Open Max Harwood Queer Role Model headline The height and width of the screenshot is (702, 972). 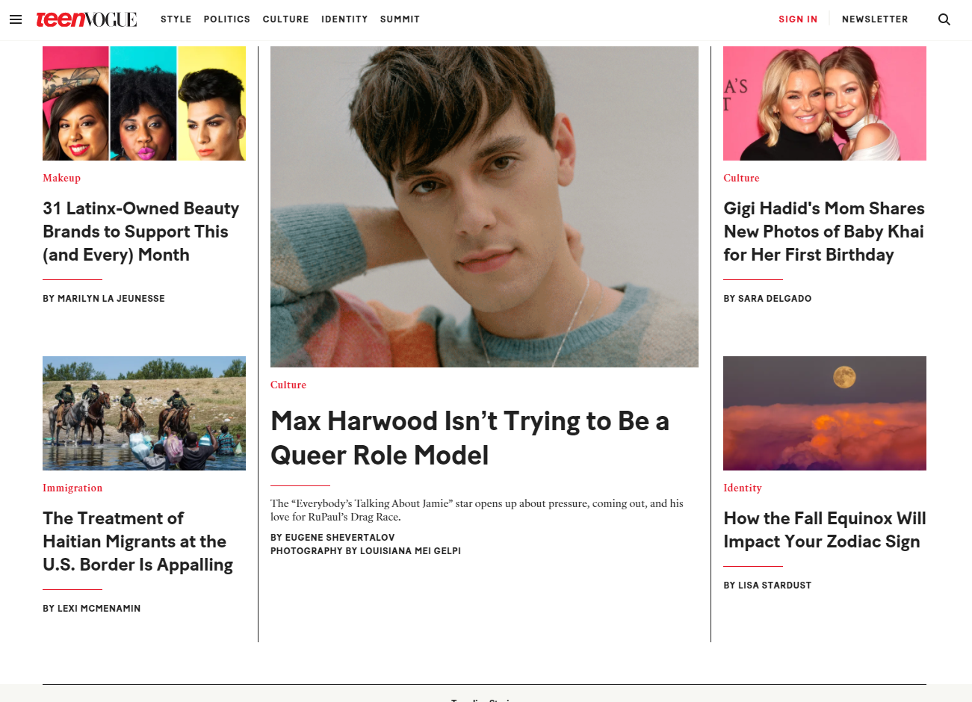tap(470, 438)
